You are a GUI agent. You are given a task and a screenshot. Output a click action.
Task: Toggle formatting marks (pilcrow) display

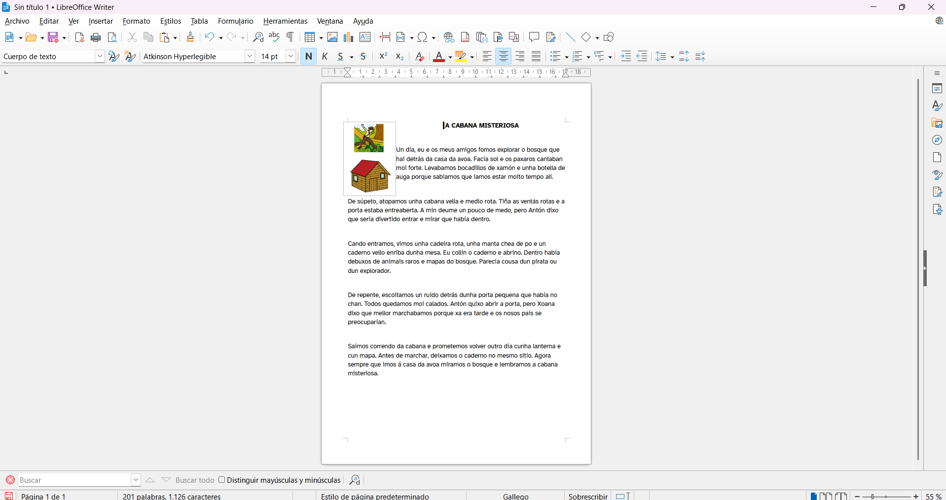click(291, 37)
